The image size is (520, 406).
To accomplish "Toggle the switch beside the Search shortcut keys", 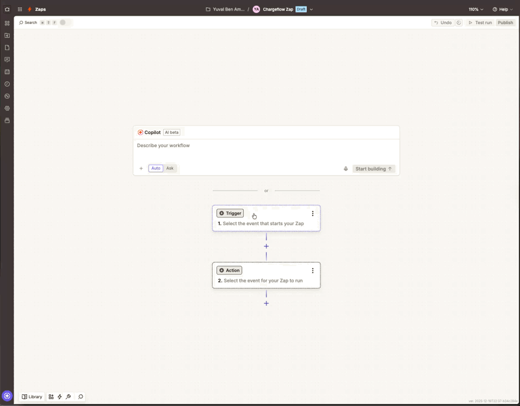I will [65, 23].
